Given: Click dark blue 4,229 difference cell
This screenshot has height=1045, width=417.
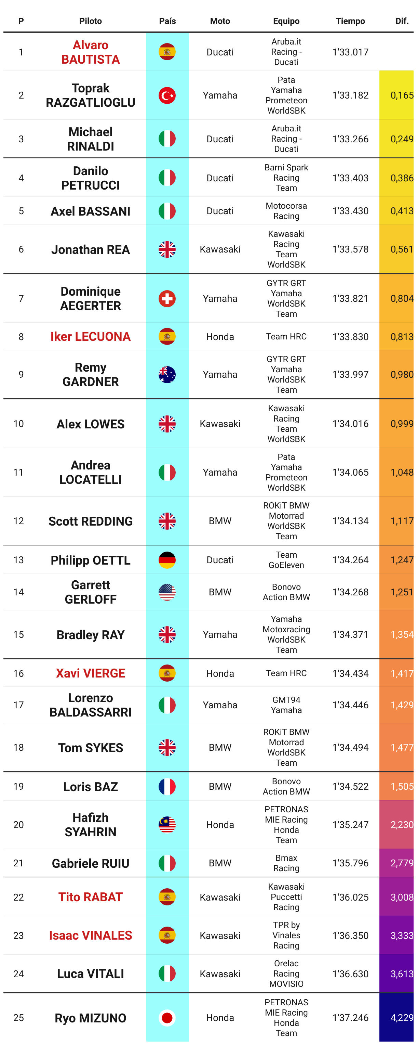Looking at the screenshot, I should pyautogui.click(x=396, y=1017).
